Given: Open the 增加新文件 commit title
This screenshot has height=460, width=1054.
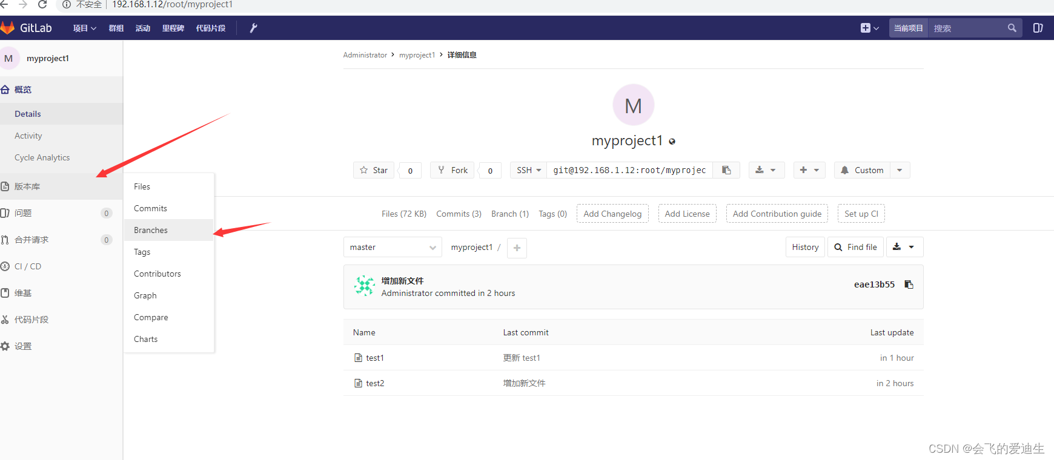Looking at the screenshot, I should coord(402,281).
